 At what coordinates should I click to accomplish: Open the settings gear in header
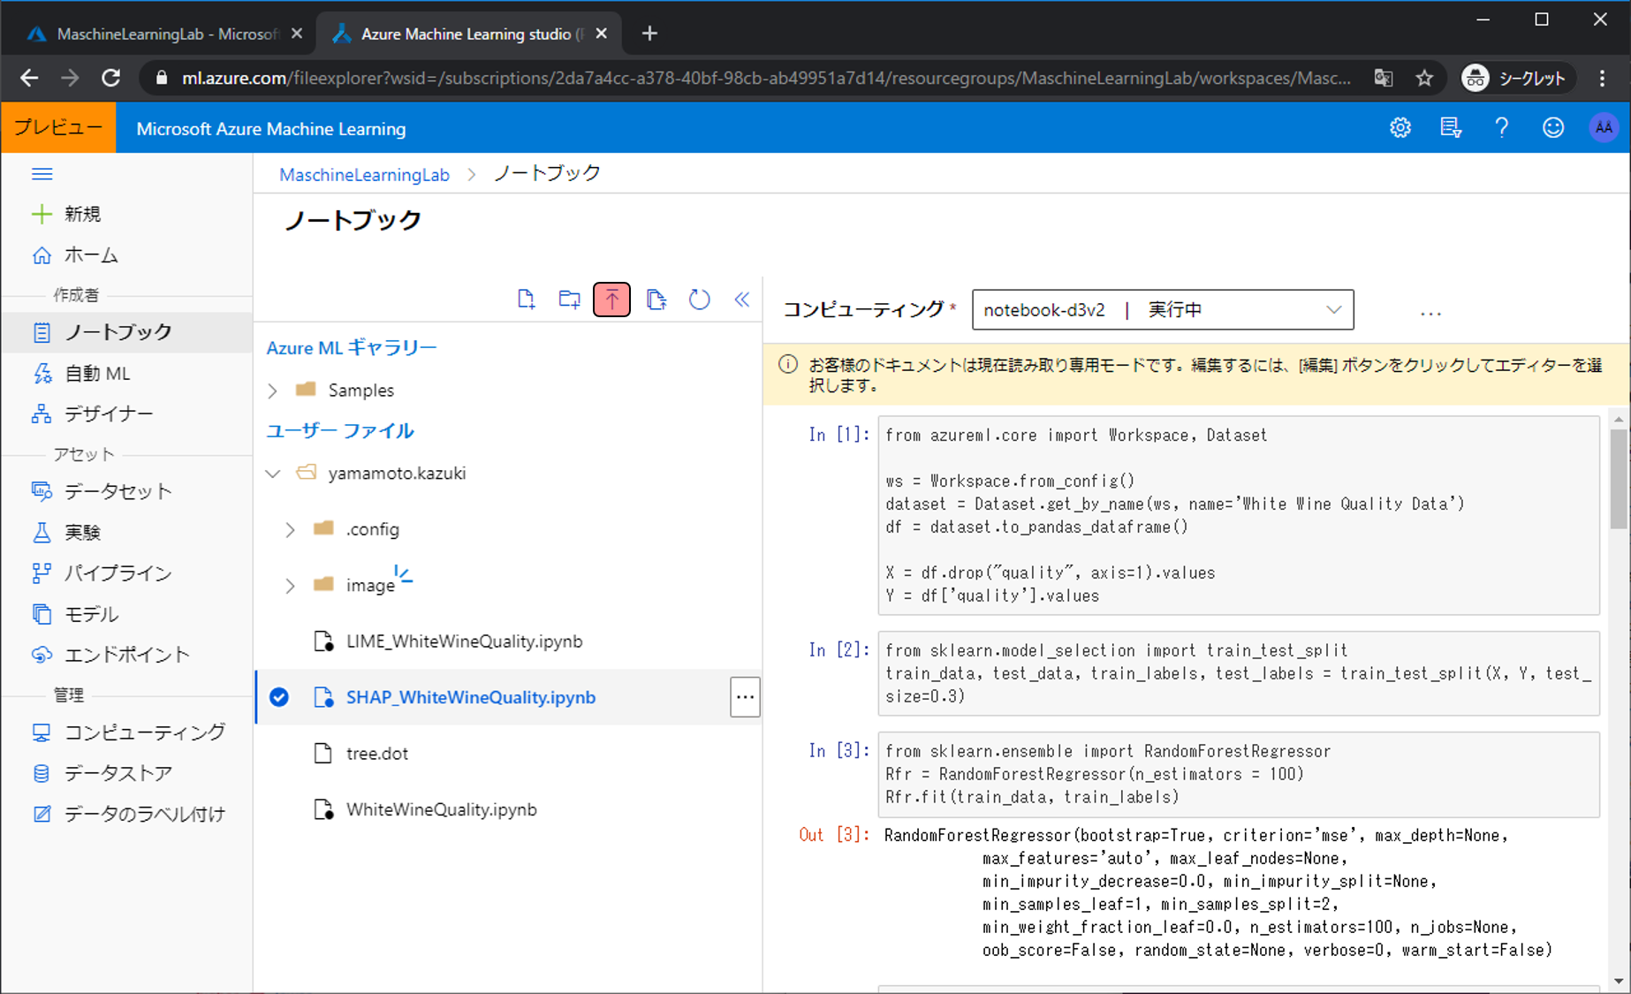point(1400,128)
